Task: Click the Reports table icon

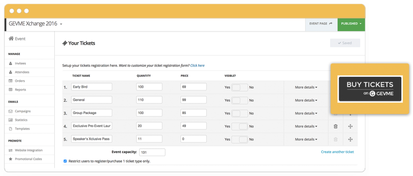Action: (10, 90)
